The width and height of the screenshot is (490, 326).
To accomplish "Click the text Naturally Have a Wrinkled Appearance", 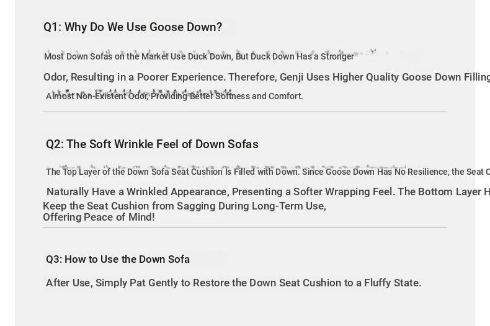I will (138, 192).
